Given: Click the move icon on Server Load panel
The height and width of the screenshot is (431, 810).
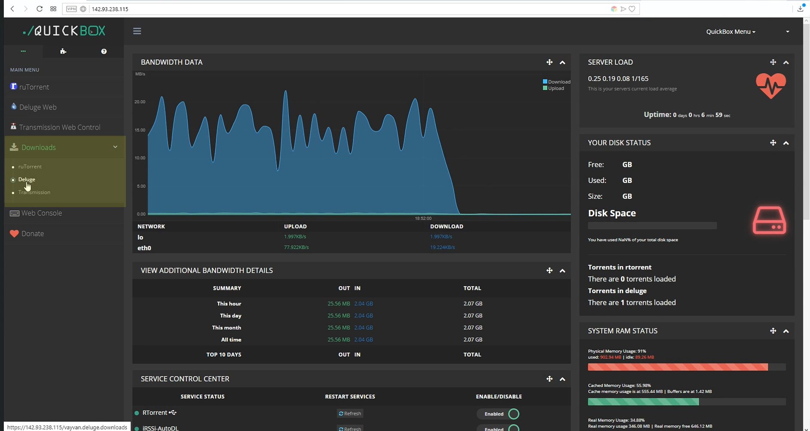Looking at the screenshot, I should coord(773,62).
